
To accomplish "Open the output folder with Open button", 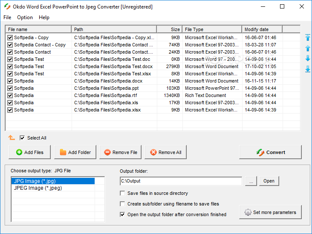I will pos(269,181).
